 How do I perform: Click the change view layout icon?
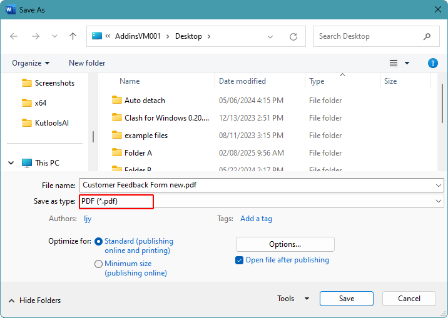[x=394, y=63]
